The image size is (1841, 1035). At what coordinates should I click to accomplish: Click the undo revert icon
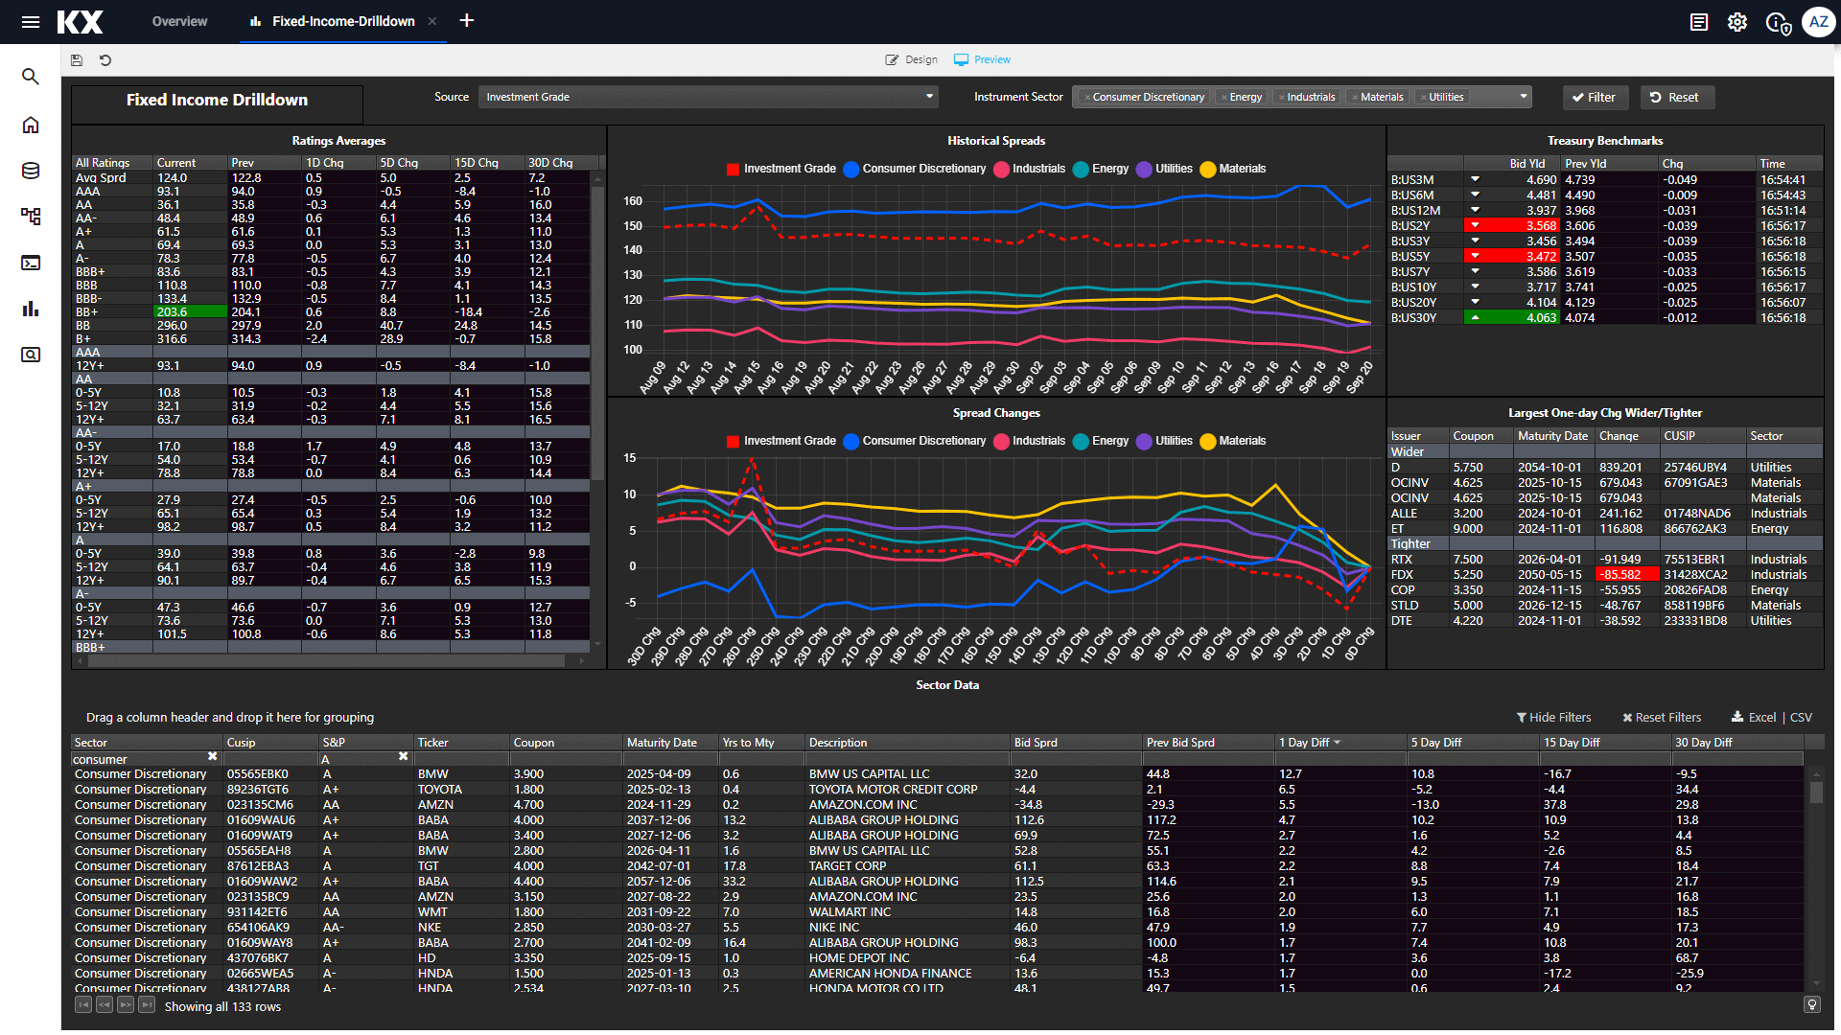click(x=105, y=60)
